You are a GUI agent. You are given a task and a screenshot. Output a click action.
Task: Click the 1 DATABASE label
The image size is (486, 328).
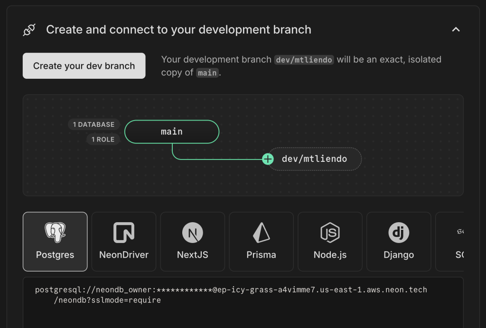click(x=93, y=124)
